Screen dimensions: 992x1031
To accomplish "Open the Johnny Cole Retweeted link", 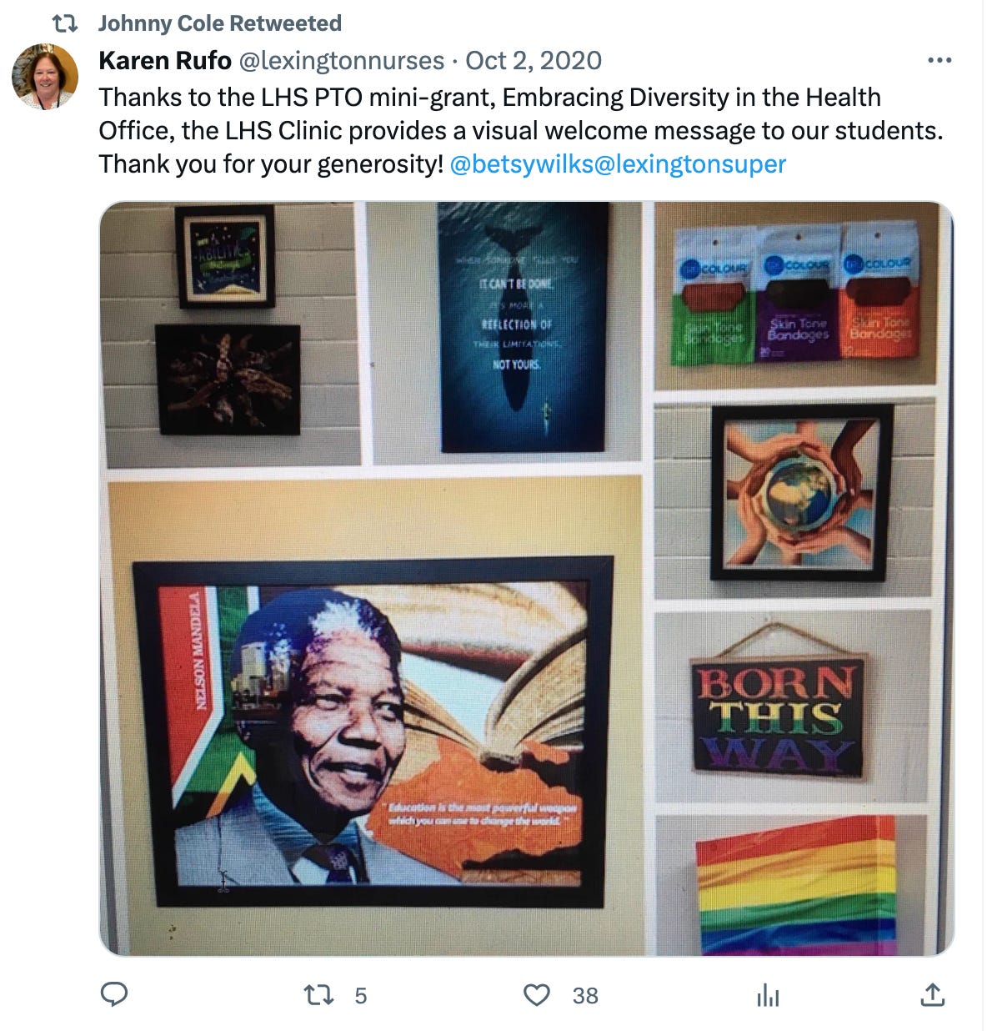I will click(220, 23).
